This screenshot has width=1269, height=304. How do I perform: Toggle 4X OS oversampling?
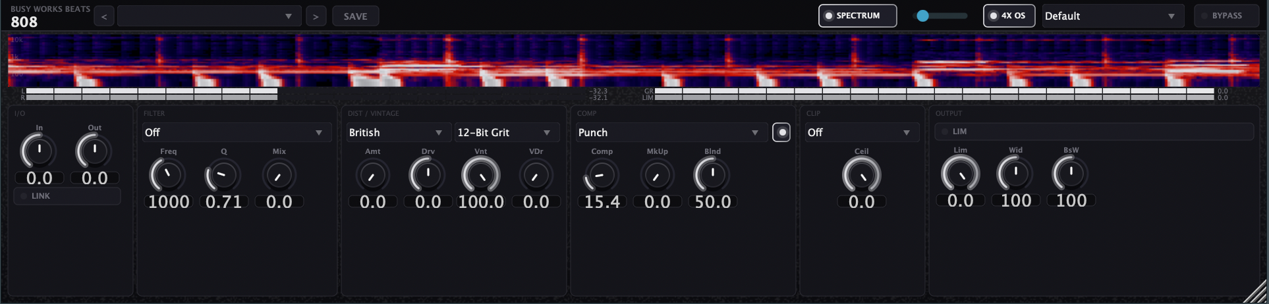coord(1008,16)
